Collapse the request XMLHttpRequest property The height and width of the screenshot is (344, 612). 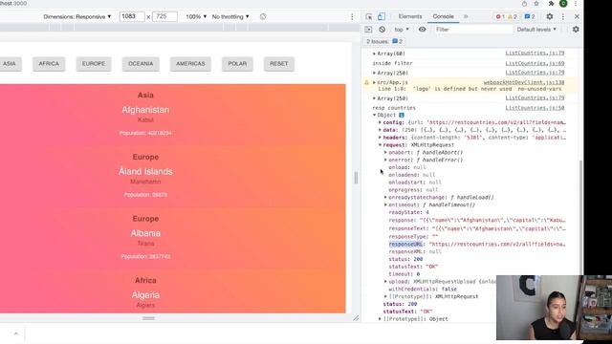tap(381, 145)
